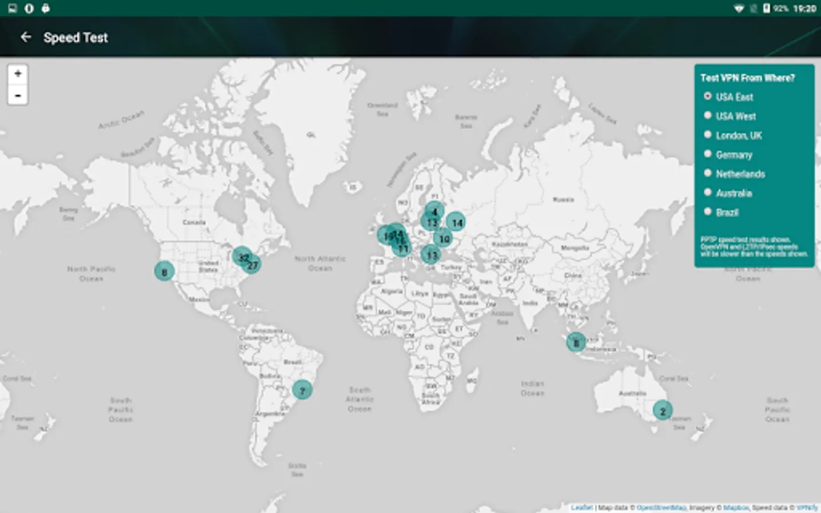Open the Mapbox attribution link
Viewport: 821px width, 513px height.
click(x=735, y=507)
